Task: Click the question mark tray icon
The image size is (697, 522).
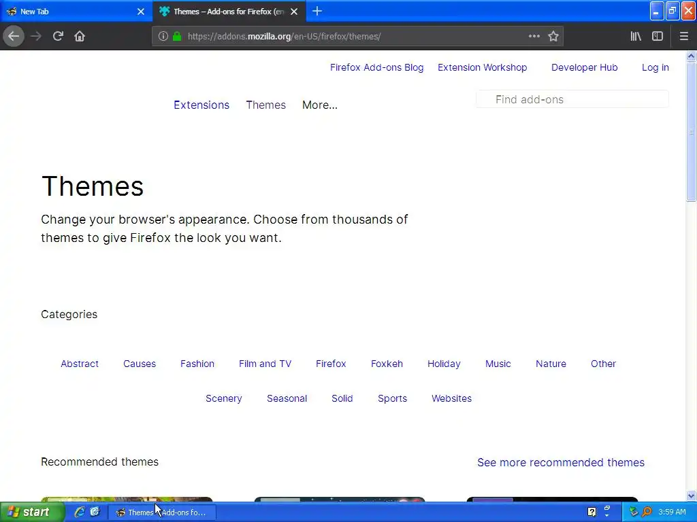Action: tap(591, 512)
